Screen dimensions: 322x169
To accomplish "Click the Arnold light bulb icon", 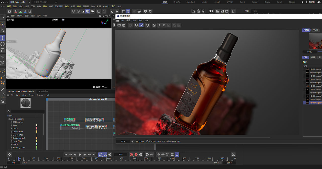I will tap(203, 11).
